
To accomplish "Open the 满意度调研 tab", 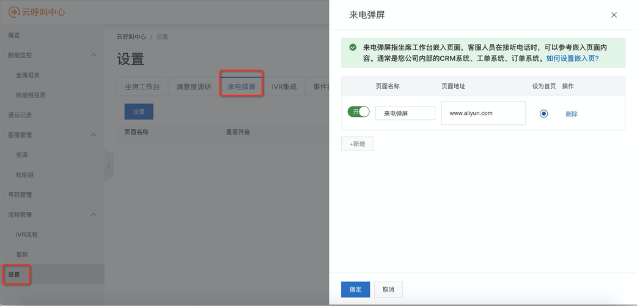I will tap(194, 87).
